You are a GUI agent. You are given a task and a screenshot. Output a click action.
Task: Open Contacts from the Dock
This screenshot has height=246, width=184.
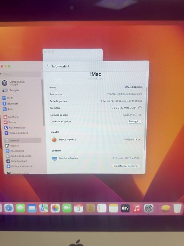point(90,208)
